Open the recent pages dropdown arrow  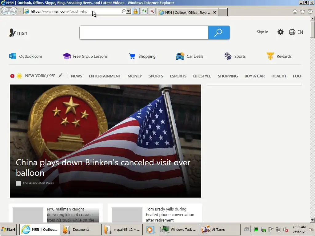(20, 11)
